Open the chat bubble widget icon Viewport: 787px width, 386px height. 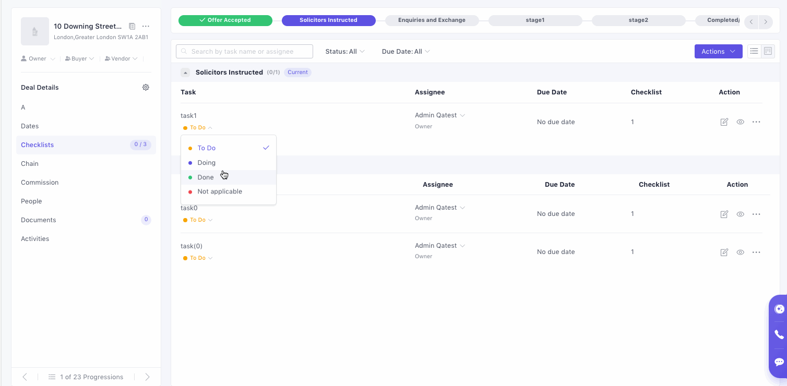click(779, 362)
